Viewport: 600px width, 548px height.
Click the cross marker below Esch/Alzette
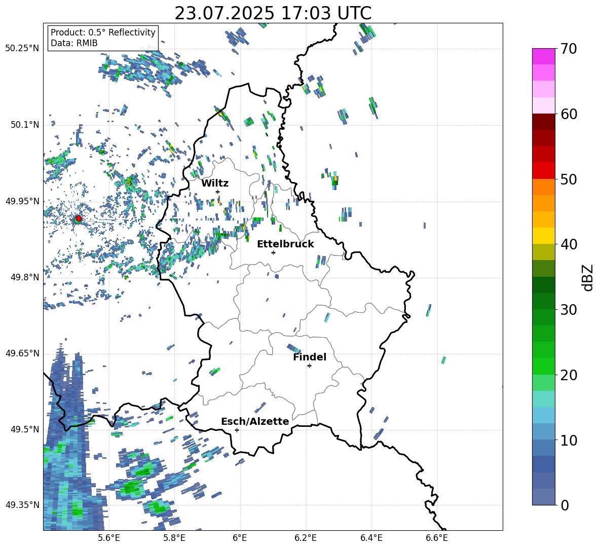[237, 430]
